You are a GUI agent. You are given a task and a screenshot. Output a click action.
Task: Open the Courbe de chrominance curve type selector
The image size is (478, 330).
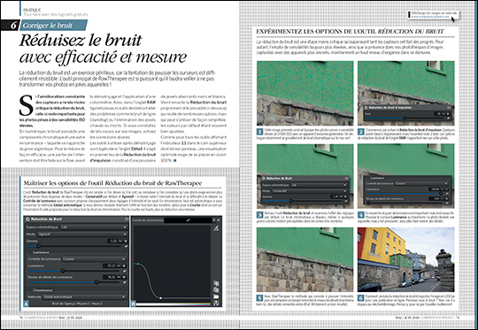tap(188, 219)
